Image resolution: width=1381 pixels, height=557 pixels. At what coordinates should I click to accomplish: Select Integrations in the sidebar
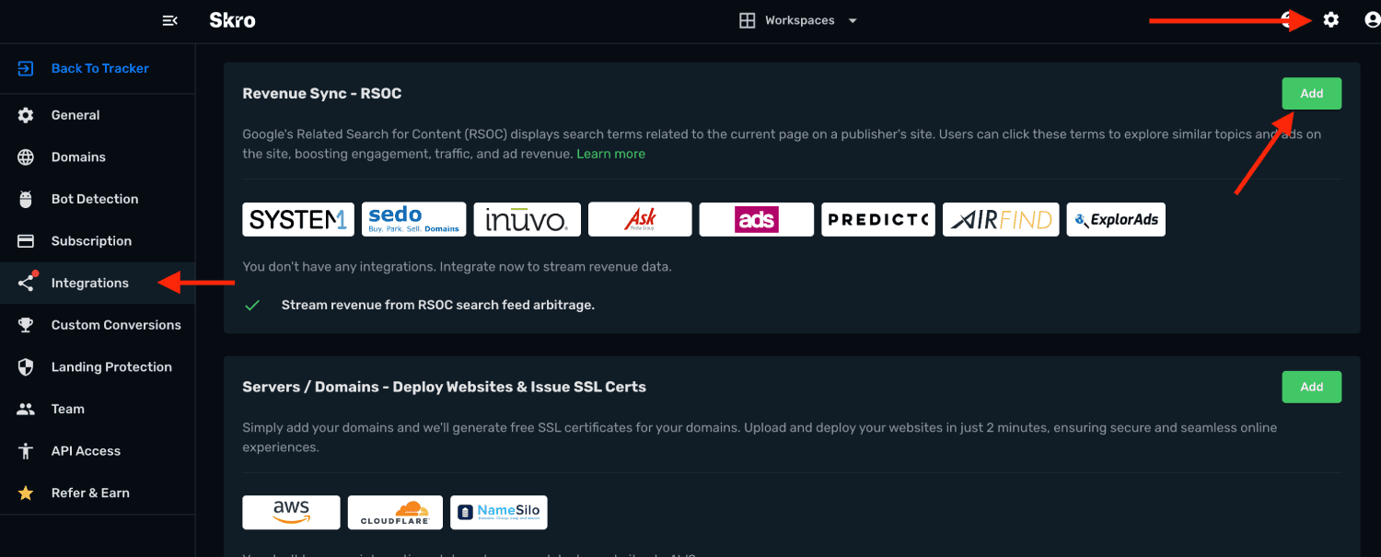pyautogui.click(x=98, y=284)
